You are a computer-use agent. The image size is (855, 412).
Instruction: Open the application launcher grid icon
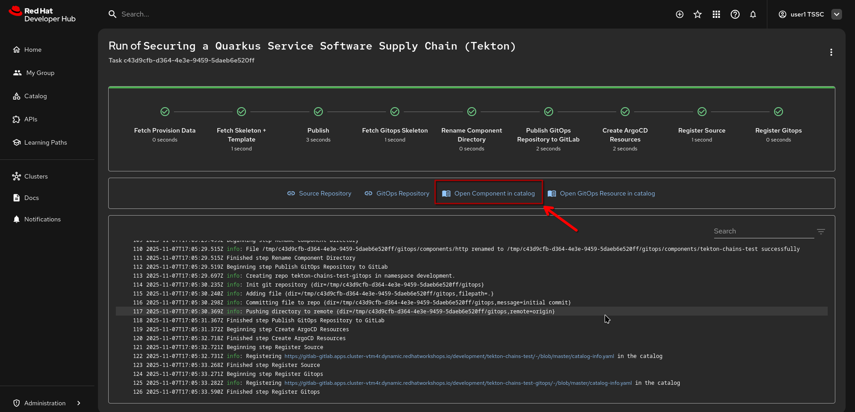coord(716,14)
